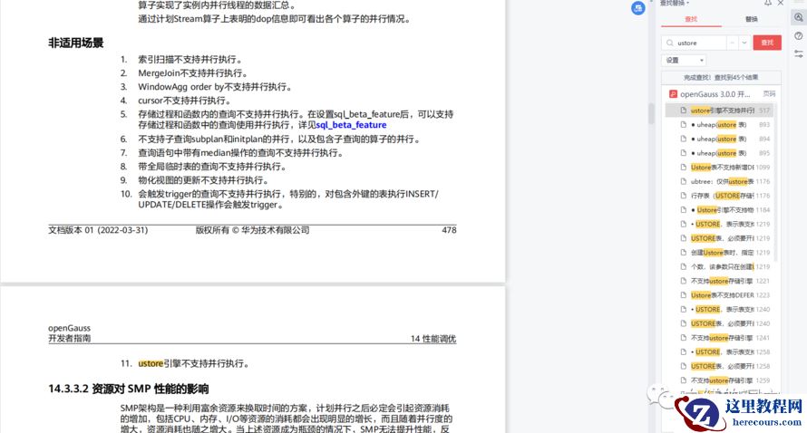
Task: Select result 行存表 (USTORE存储 on page 1176
Action: point(719,196)
